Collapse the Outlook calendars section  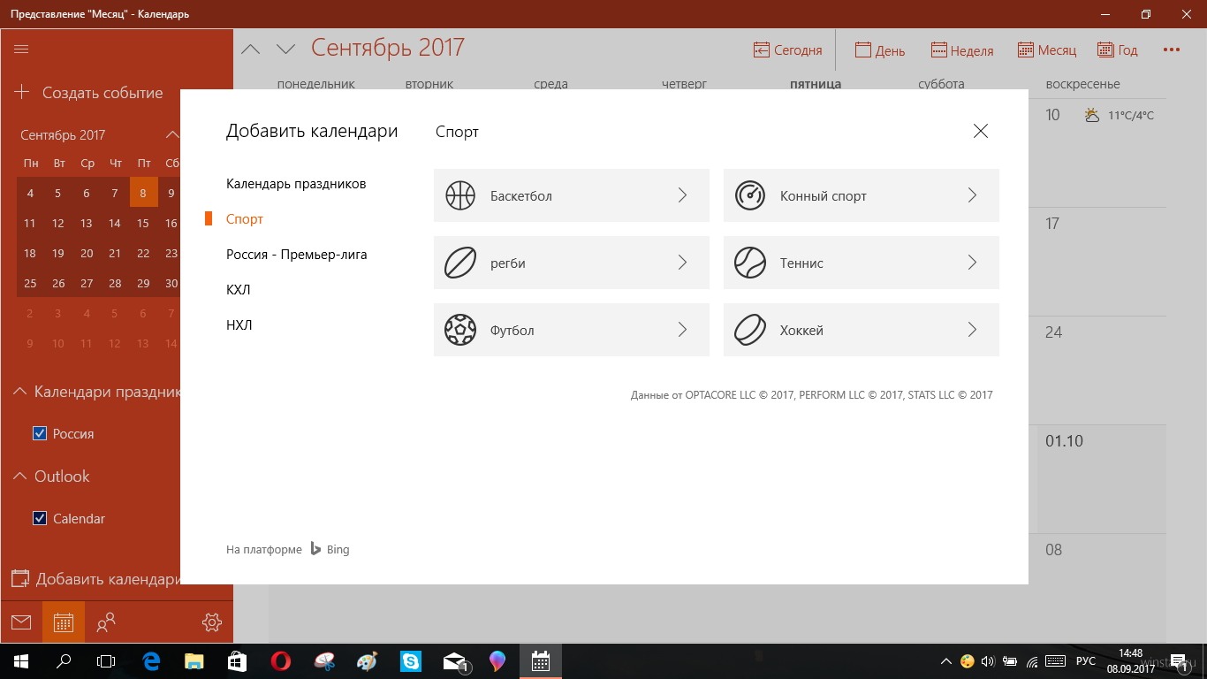[x=19, y=477]
